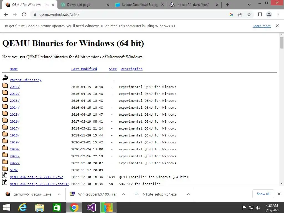Click the binary file icon beside qemu-w64-setup-20221230.exe
Viewport: 284px width, 213px height.
[5, 175]
